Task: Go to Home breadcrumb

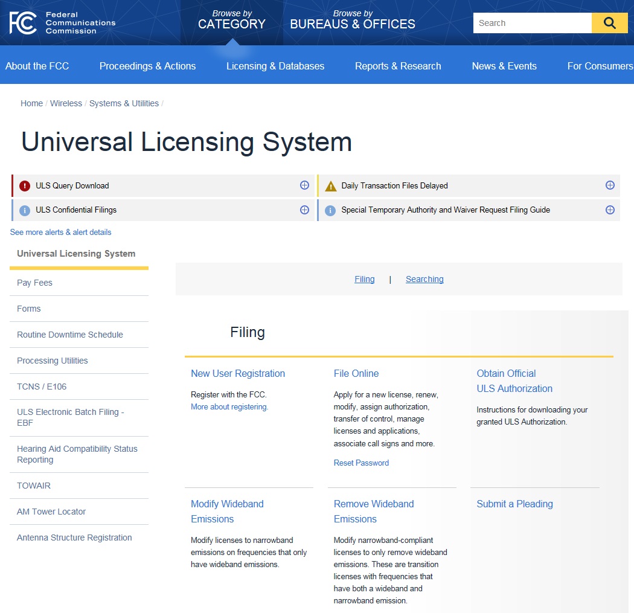Action: point(31,103)
